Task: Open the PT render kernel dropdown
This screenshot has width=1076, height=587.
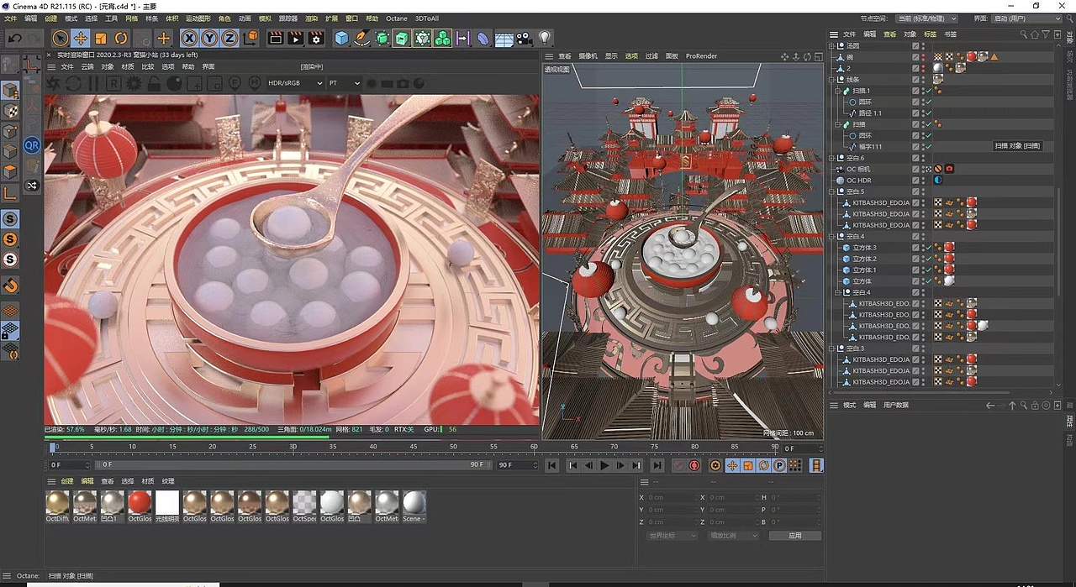Action: point(344,83)
